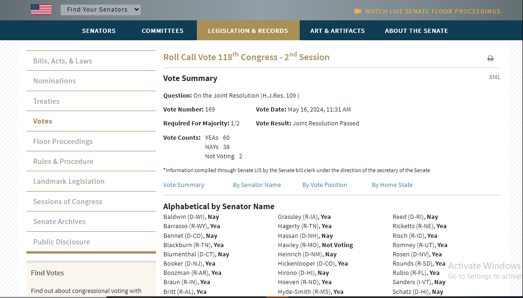The image size is (523, 298).
Task: Open the XML version link
Action: click(x=494, y=77)
